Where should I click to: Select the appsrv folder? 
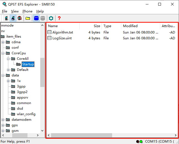pyautogui.click(x=22, y=97)
